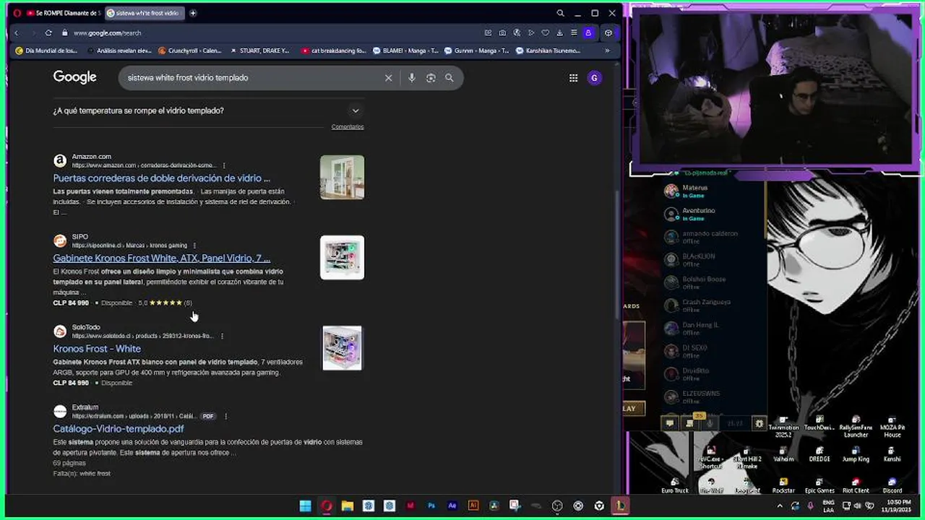Open the purple profile icon in Opera toolbar
The width and height of the screenshot is (925, 520).
click(x=588, y=32)
